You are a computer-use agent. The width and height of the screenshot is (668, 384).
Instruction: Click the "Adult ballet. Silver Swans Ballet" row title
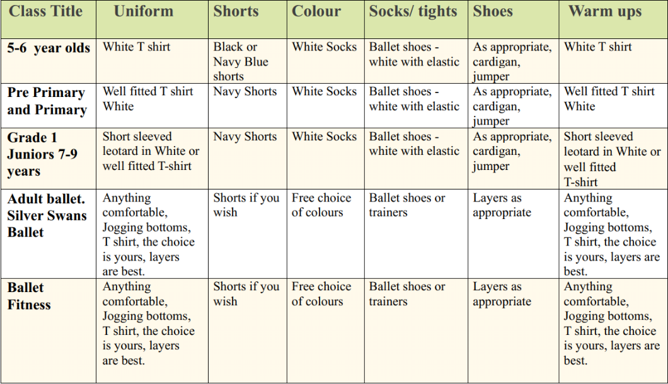tap(47, 215)
